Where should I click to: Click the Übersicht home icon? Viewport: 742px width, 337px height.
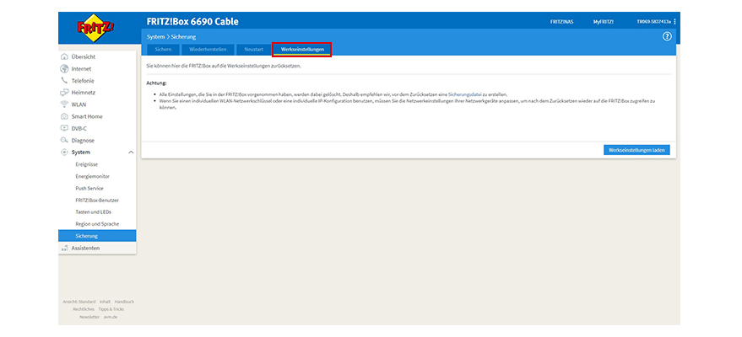[65, 56]
